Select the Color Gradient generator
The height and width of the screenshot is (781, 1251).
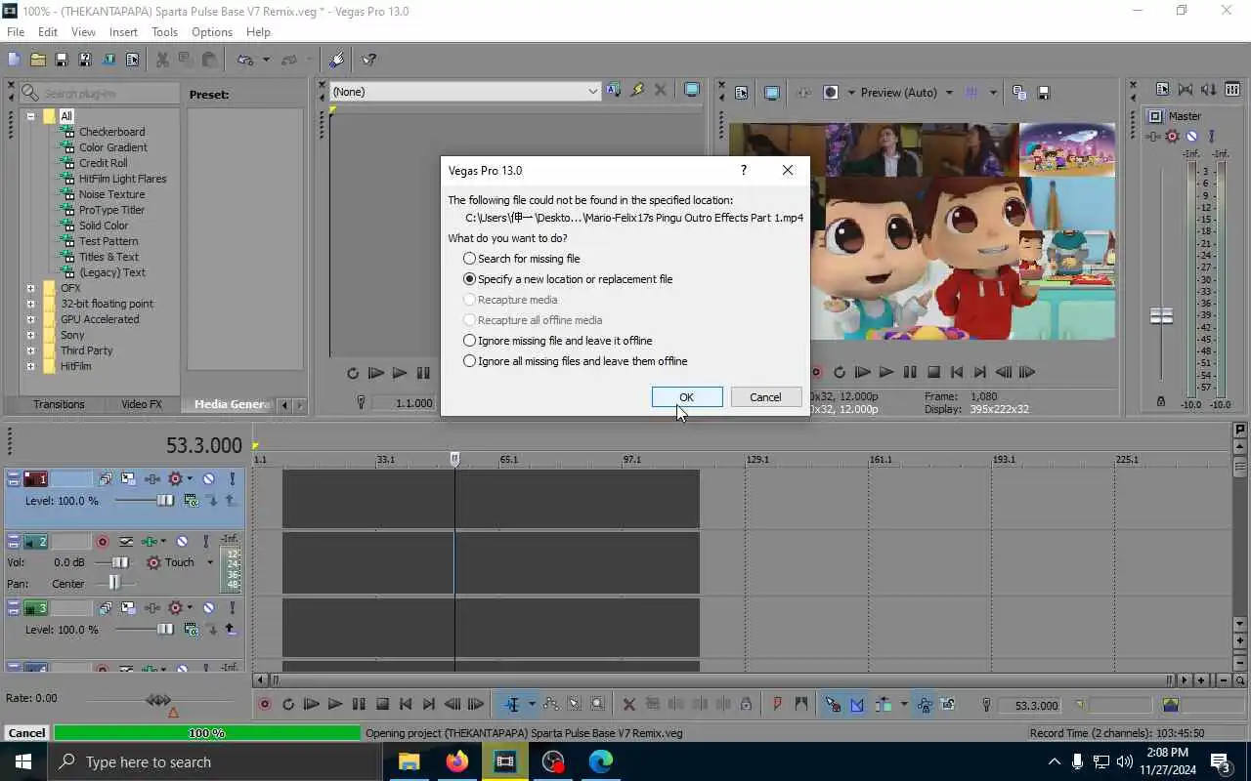[113, 147]
